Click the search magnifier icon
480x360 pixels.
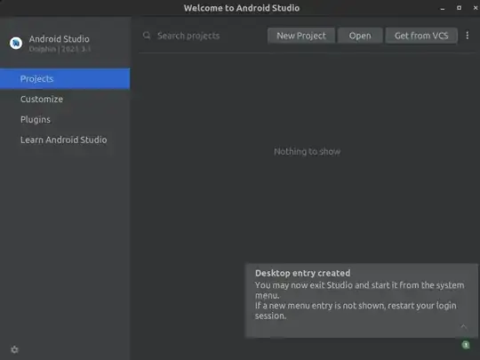click(x=147, y=36)
